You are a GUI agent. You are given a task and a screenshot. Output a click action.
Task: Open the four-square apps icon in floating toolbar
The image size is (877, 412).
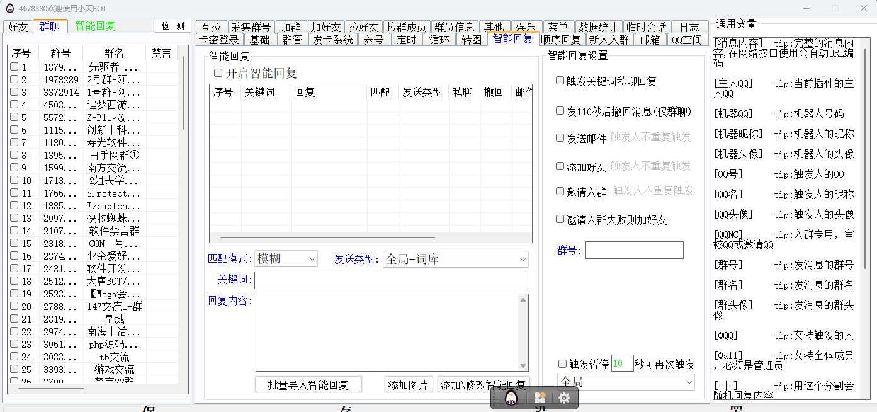540,398
